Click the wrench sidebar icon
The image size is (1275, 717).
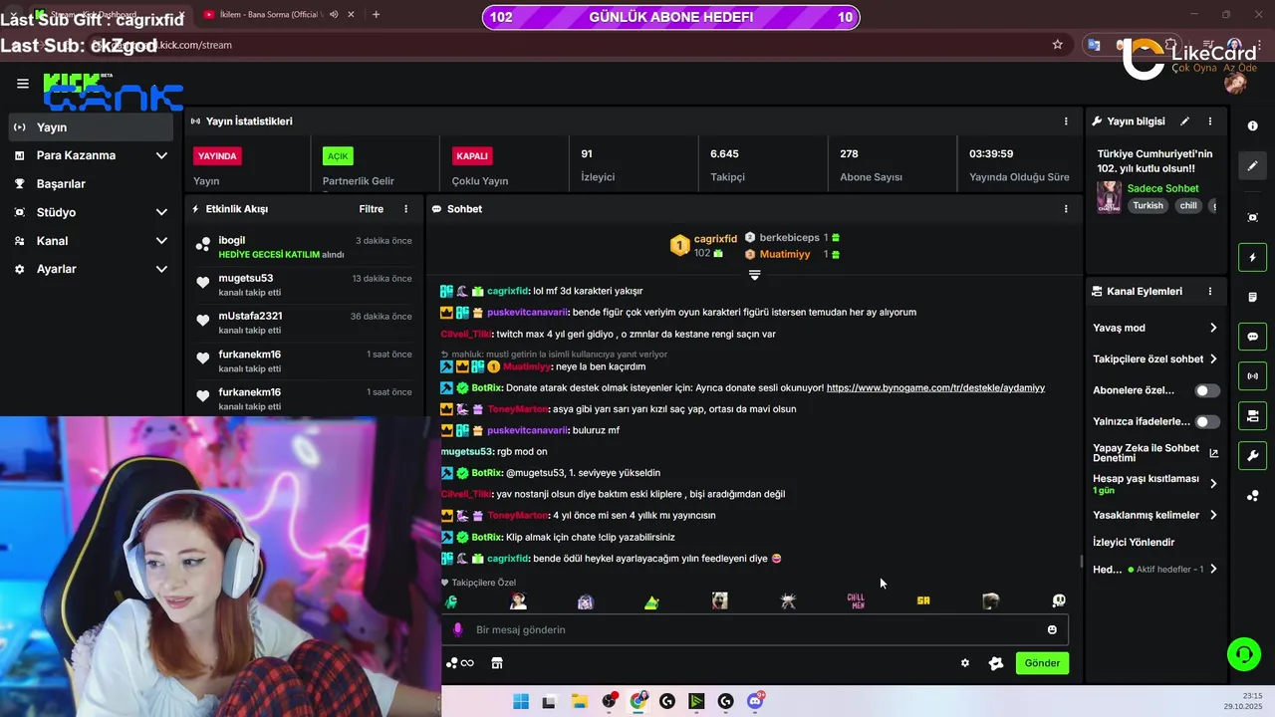(x=1252, y=456)
